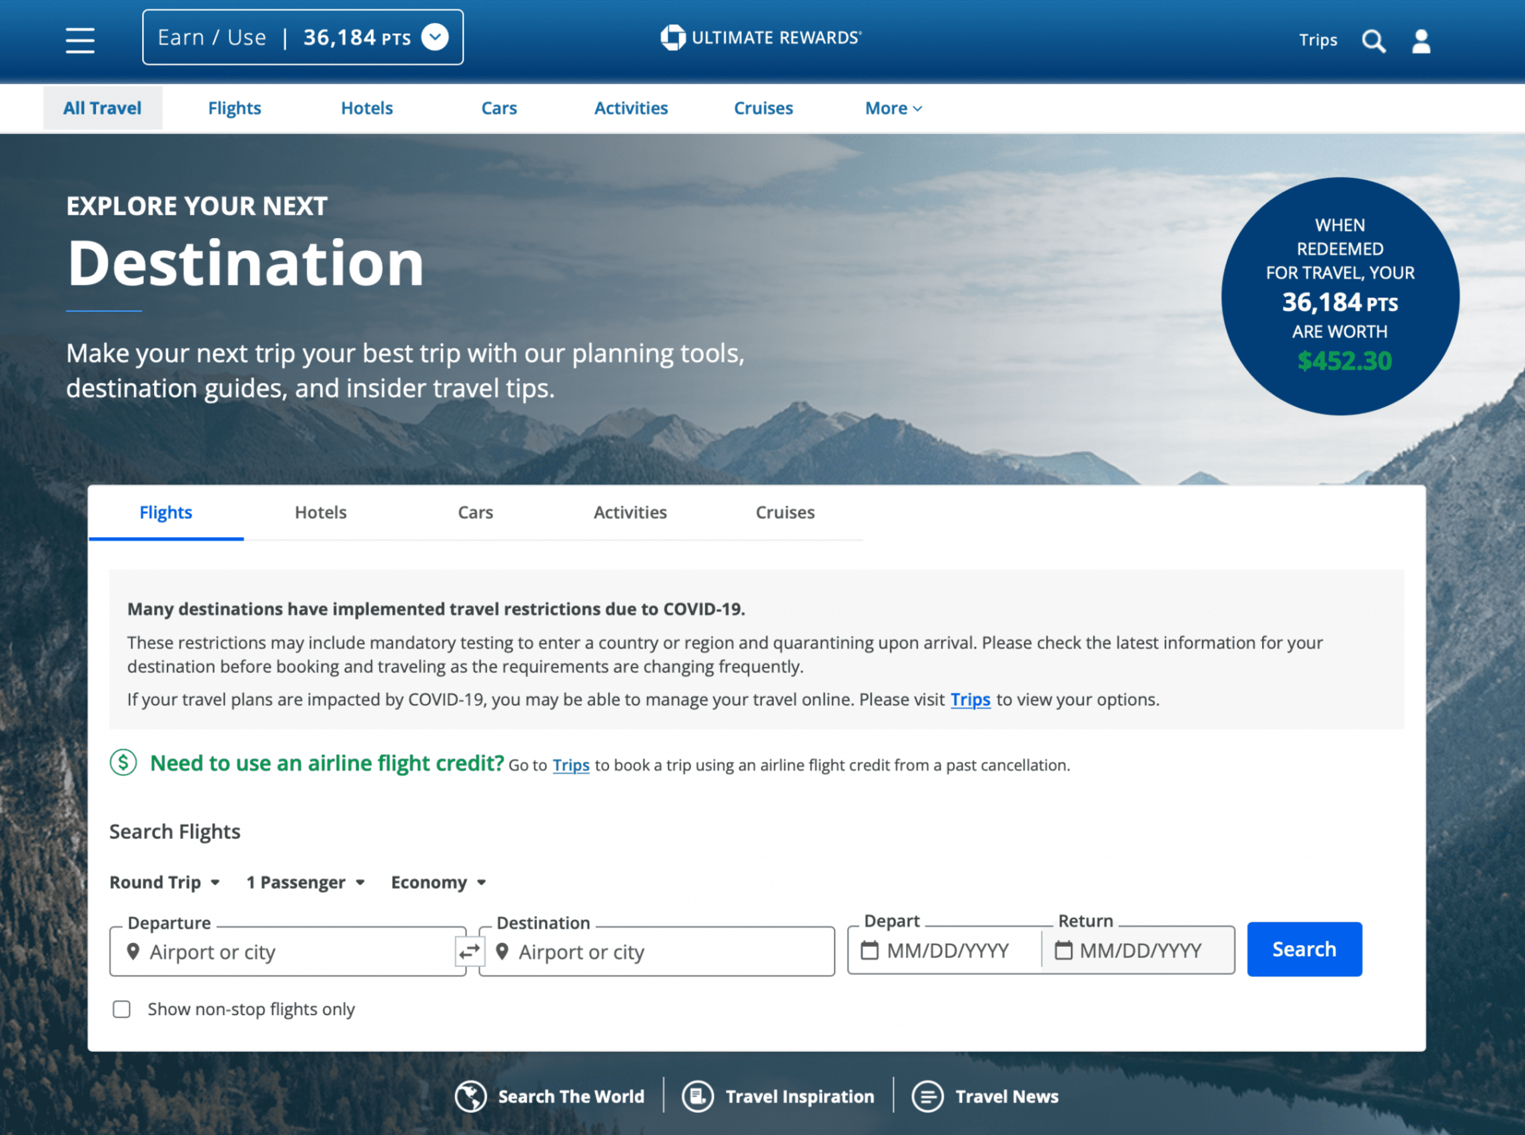Click the swap departure and destination icon

click(470, 952)
